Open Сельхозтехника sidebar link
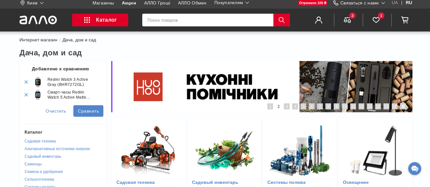Viewport: 430px width, 187px height. [39, 179]
